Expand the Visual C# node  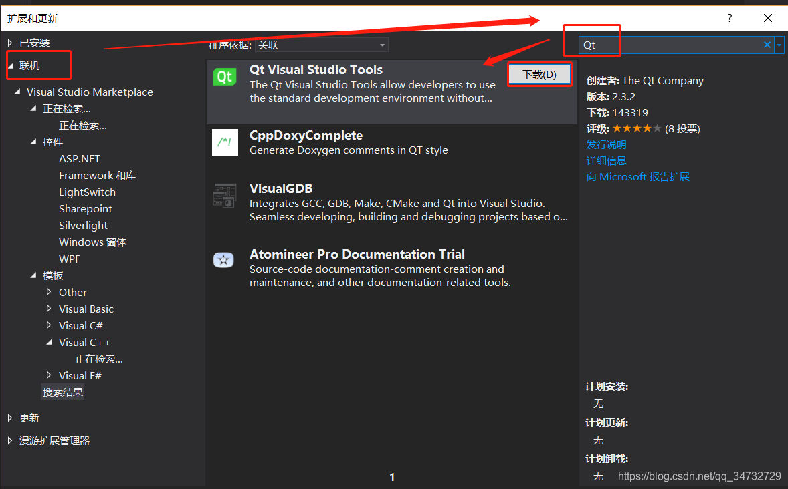tap(49, 325)
